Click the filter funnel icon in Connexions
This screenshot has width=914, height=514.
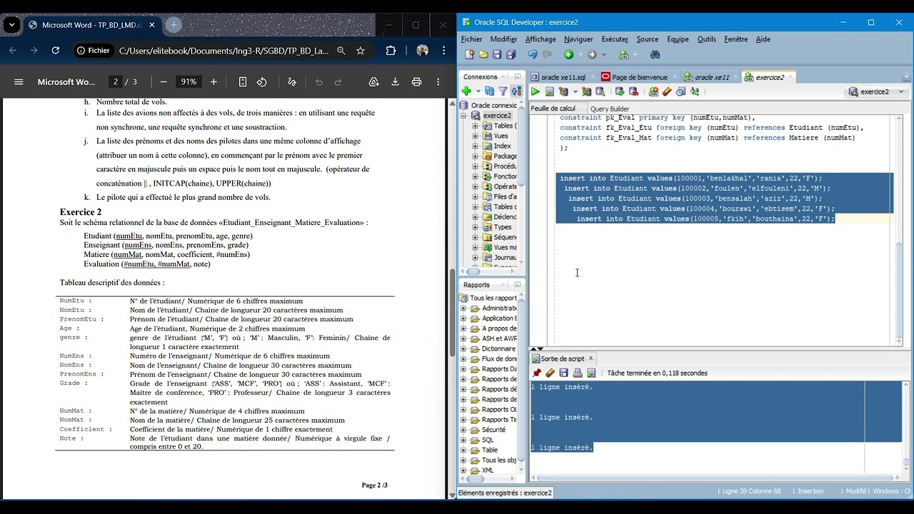(x=503, y=91)
